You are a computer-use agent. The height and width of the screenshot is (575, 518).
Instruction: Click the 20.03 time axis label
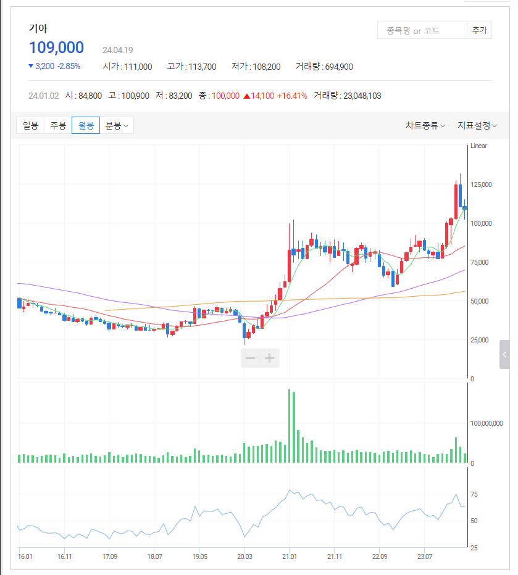click(x=244, y=556)
